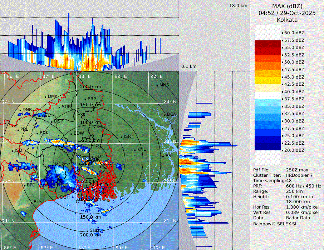Select the BRP station marker

click(x=85, y=99)
